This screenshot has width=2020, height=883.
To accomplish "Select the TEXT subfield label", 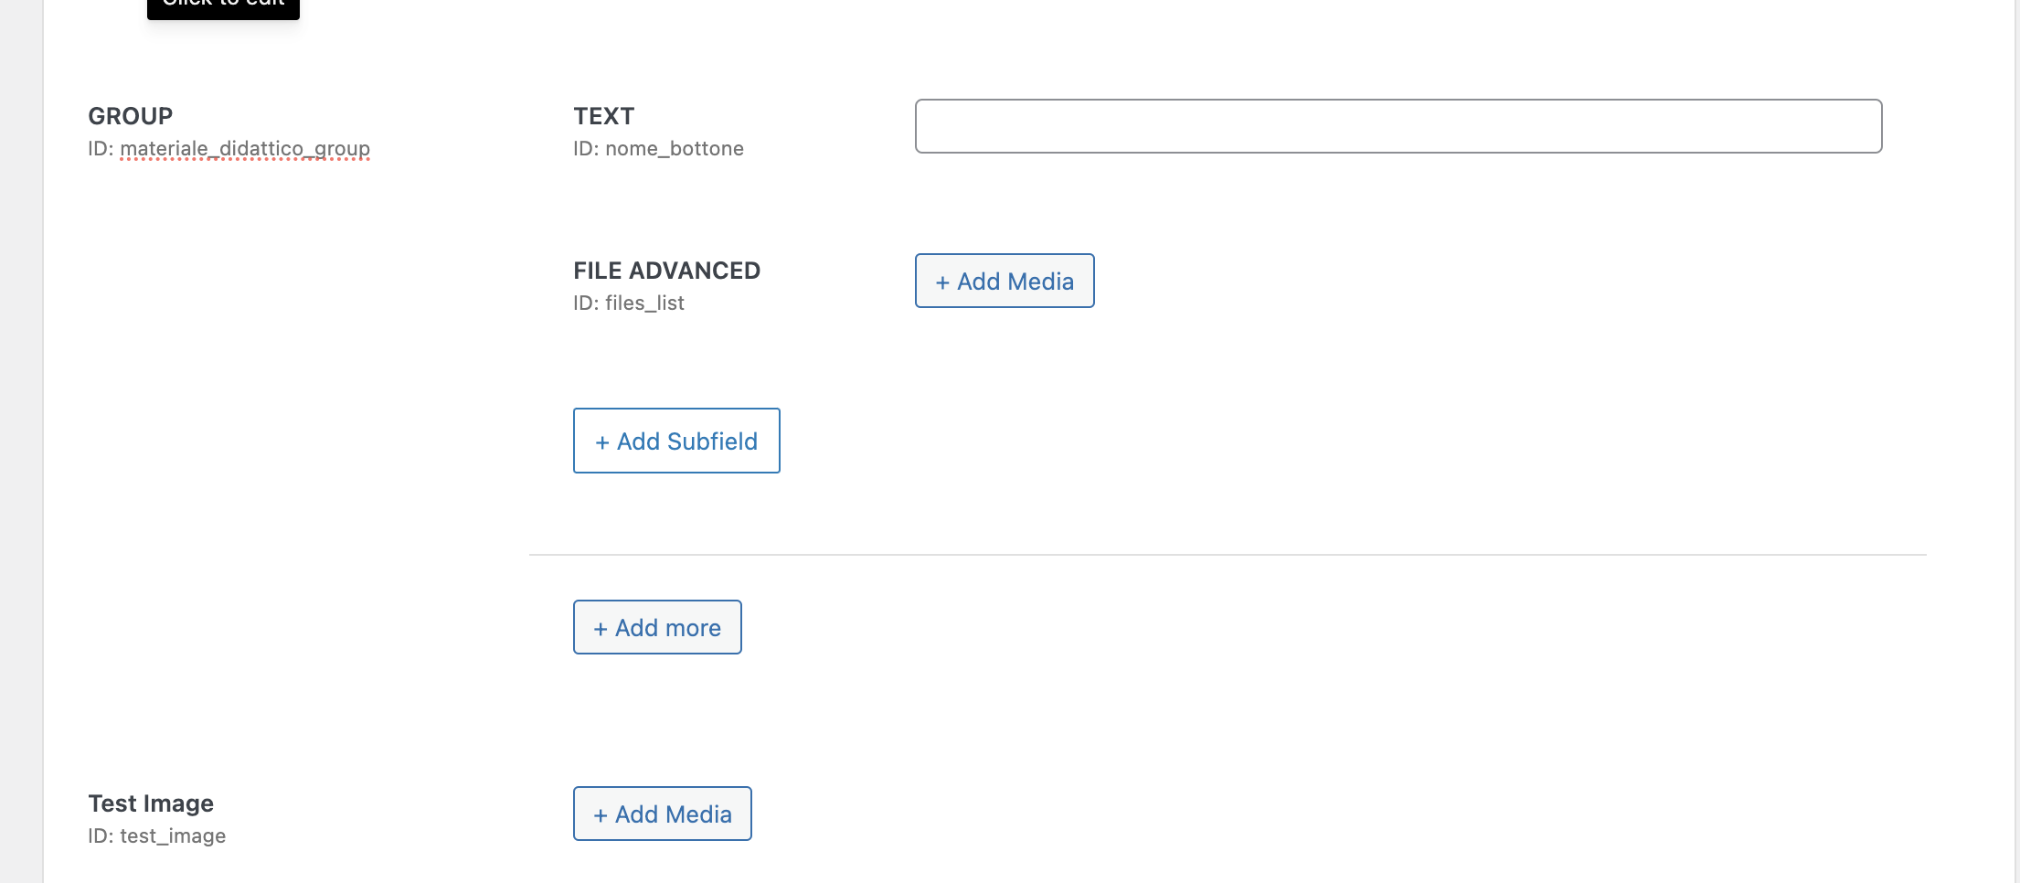I will 603,116.
